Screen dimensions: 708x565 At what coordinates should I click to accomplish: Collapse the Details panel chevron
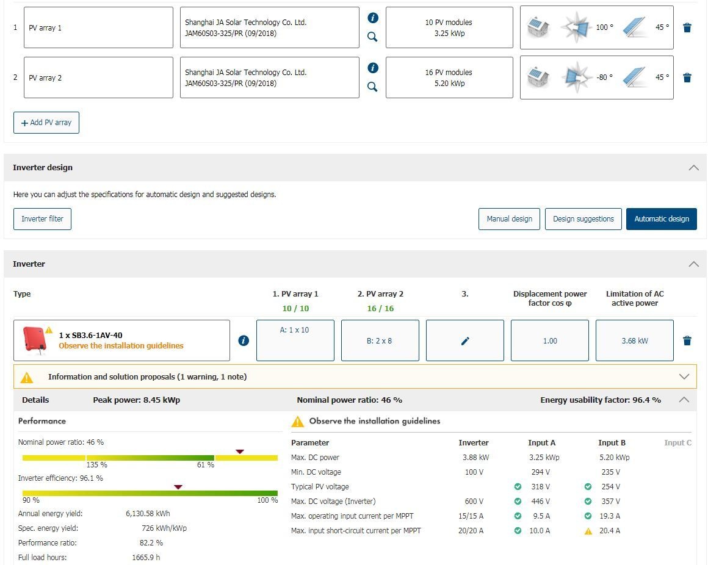click(684, 400)
